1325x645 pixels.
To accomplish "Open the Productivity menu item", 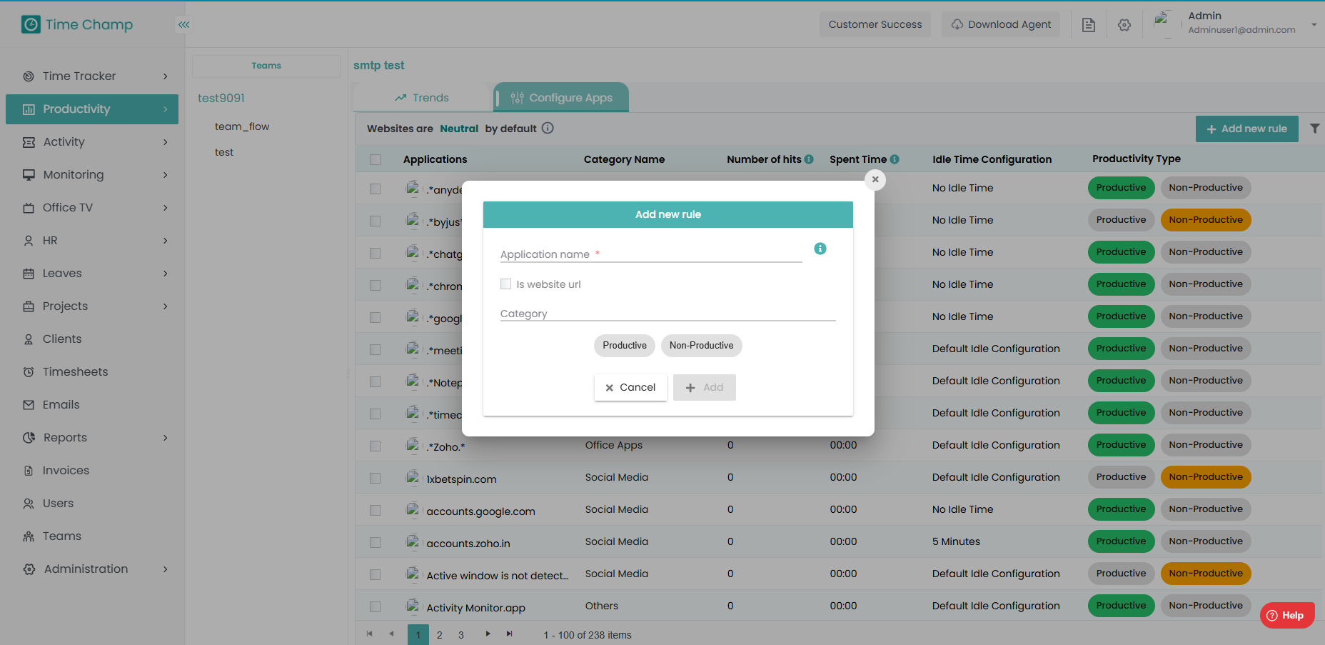I will click(x=92, y=109).
